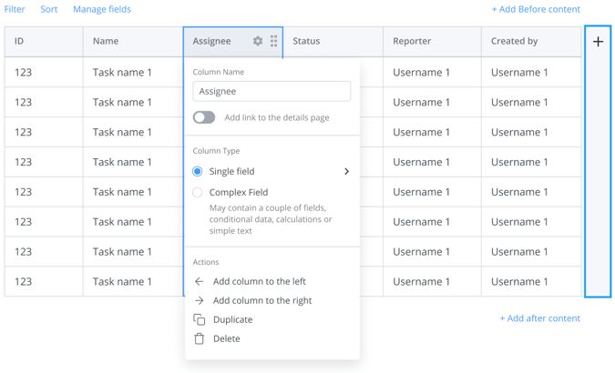This screenshot has height=373, width=615.
Task: Select the Duplicate action
Action: pos(232,320)
